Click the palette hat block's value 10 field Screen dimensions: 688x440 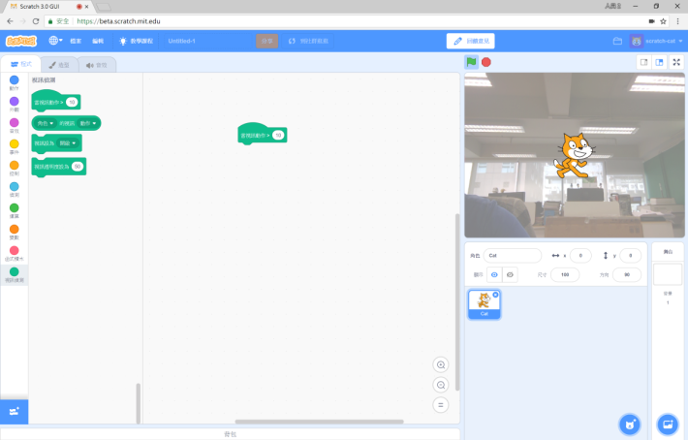[72, 102]
